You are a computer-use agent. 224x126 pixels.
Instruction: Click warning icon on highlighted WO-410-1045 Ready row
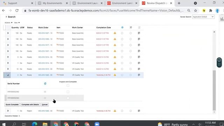click(115, 75)
